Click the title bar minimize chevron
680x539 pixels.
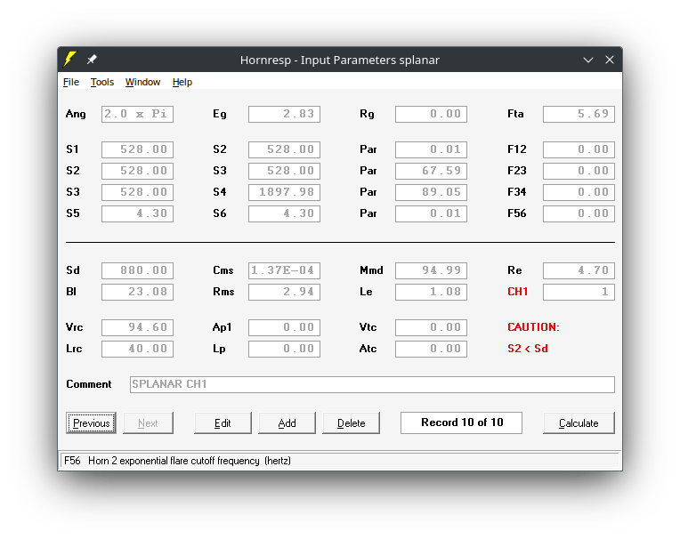tap(588, 60)
